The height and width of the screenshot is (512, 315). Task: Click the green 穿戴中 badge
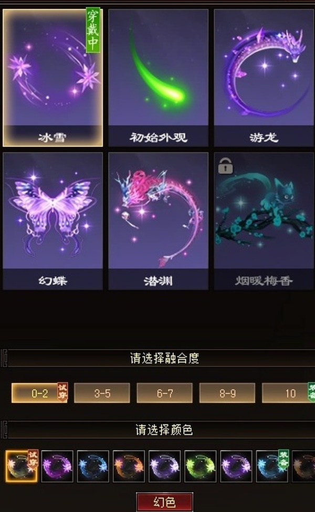pos(93,30)
